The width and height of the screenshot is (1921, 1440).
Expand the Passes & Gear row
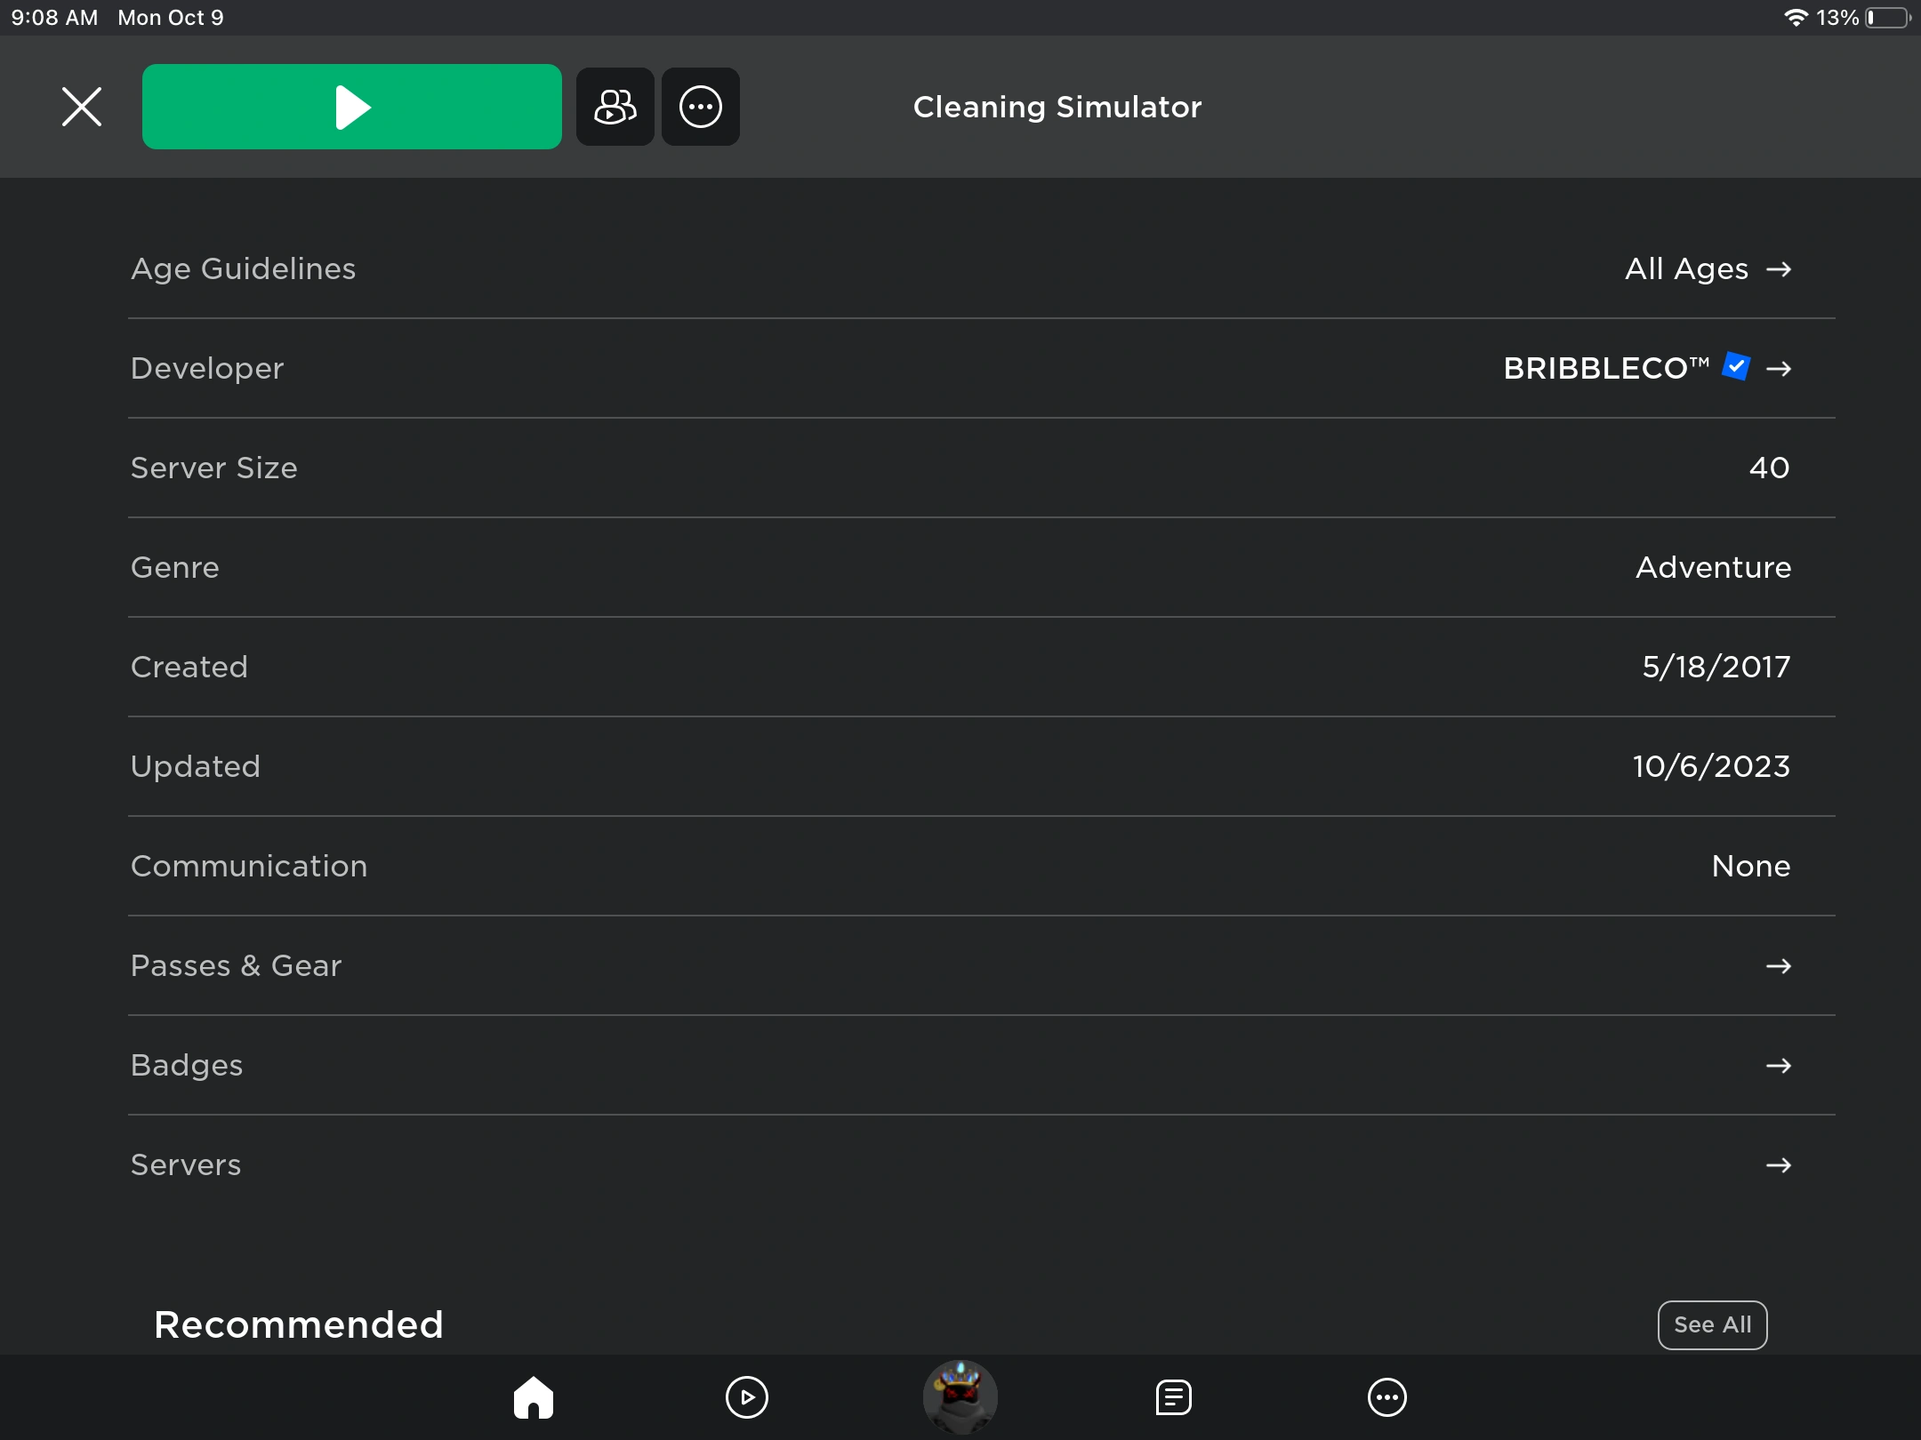981,965
